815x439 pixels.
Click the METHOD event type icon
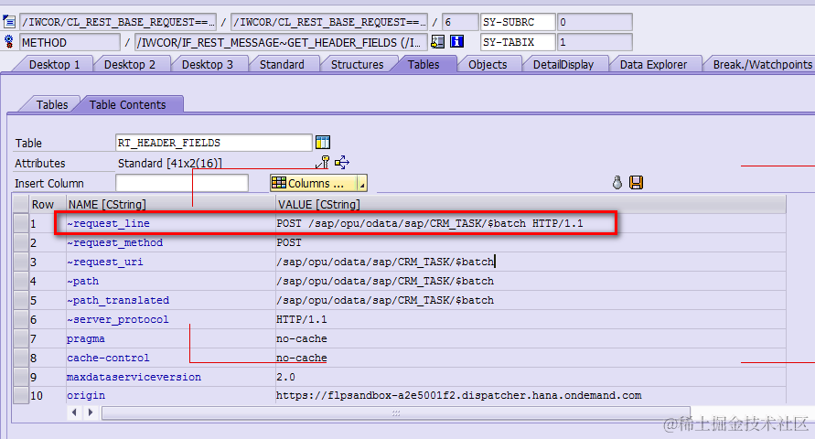[x=9, y=41]
